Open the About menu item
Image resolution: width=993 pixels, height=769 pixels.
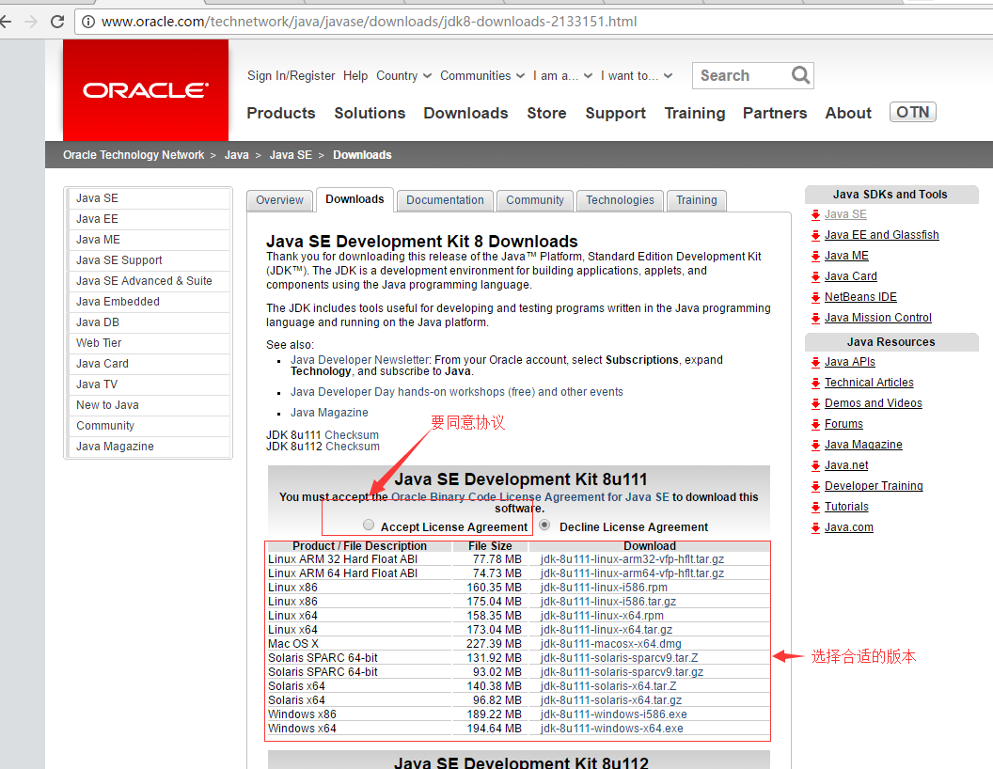click(x=848, y=113)
